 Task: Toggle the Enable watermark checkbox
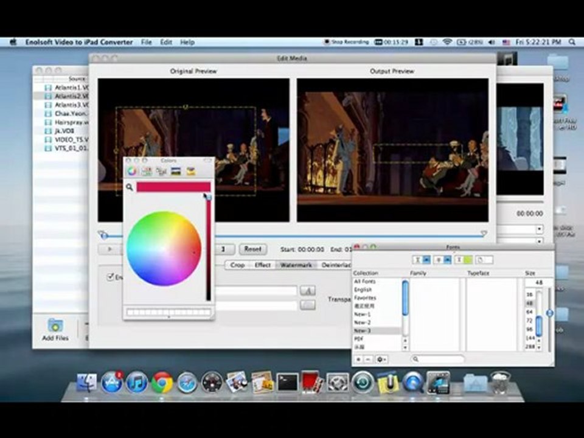[x=110, y=277]
